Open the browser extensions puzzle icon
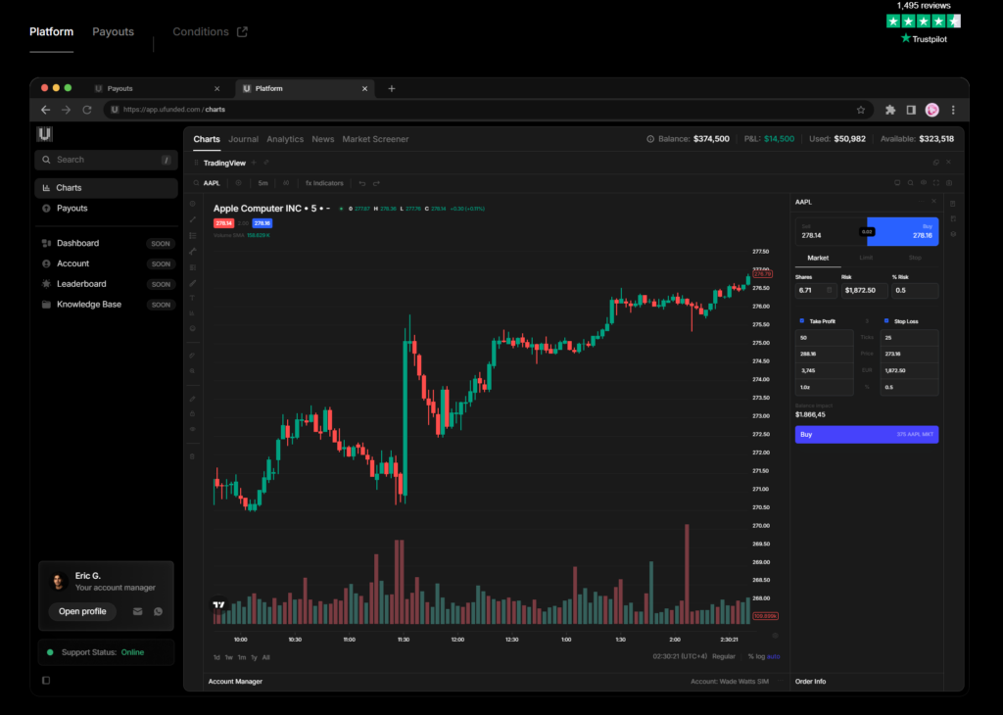The height and width of the screenshot is (715, 1003). pyautogui.click(x=889, y=110)
